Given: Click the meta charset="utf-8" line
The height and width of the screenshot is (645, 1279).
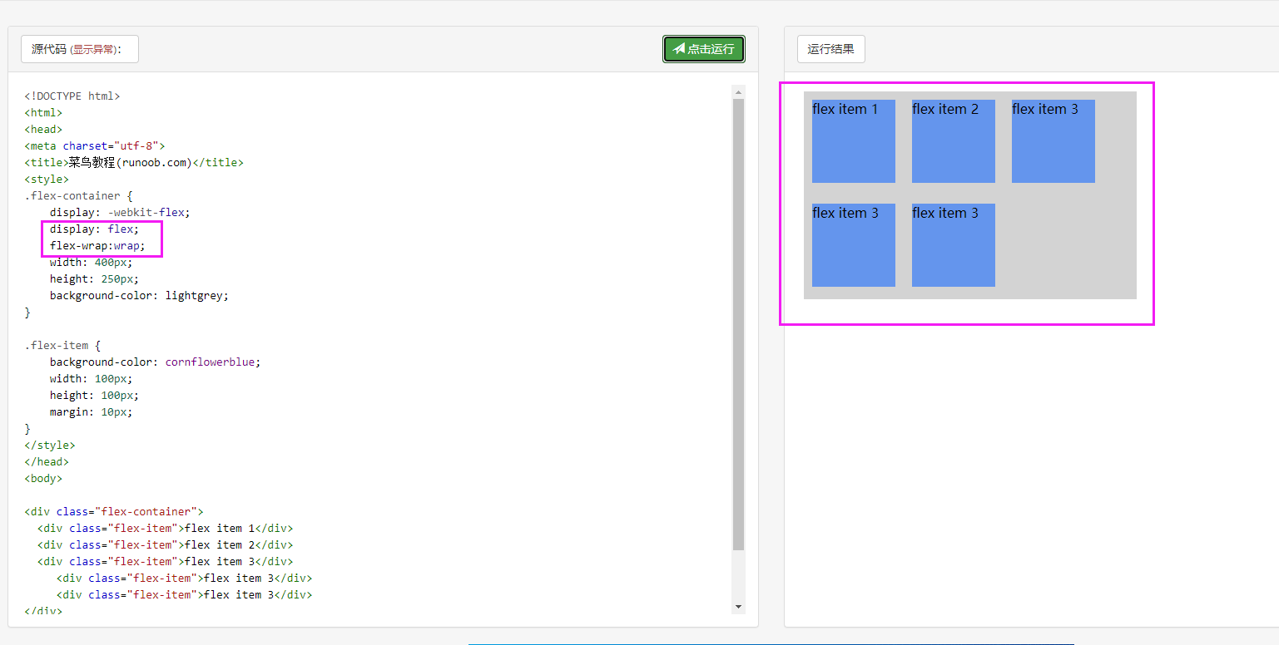Looking at the screenshot, I should [95, 145].
